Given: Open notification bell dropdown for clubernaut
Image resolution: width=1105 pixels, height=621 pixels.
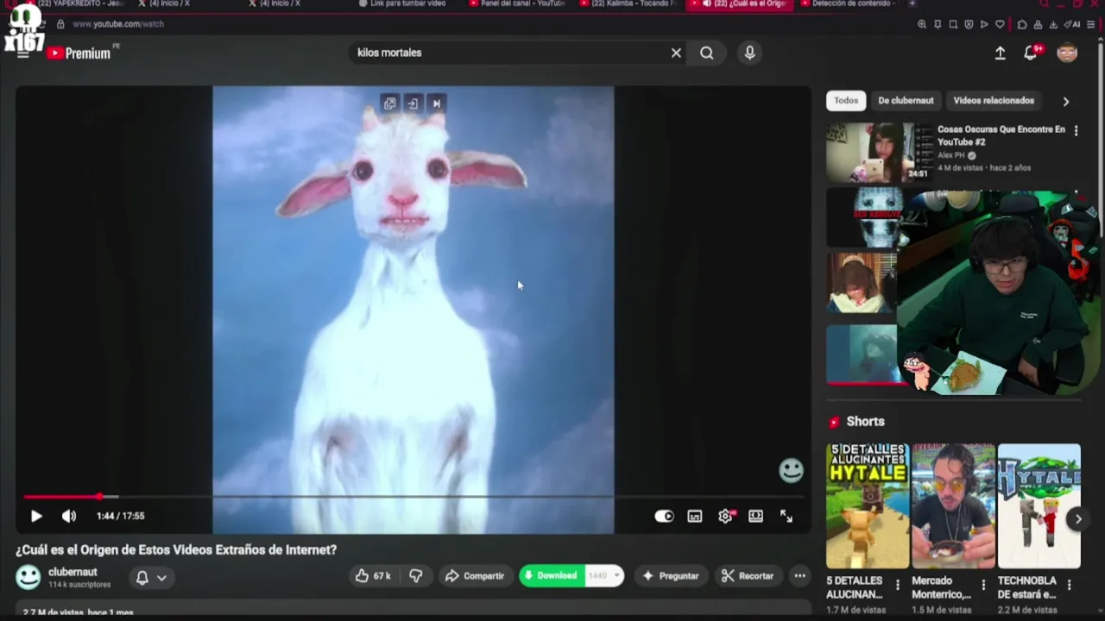Looking at the screenshot, I should 150,578.
